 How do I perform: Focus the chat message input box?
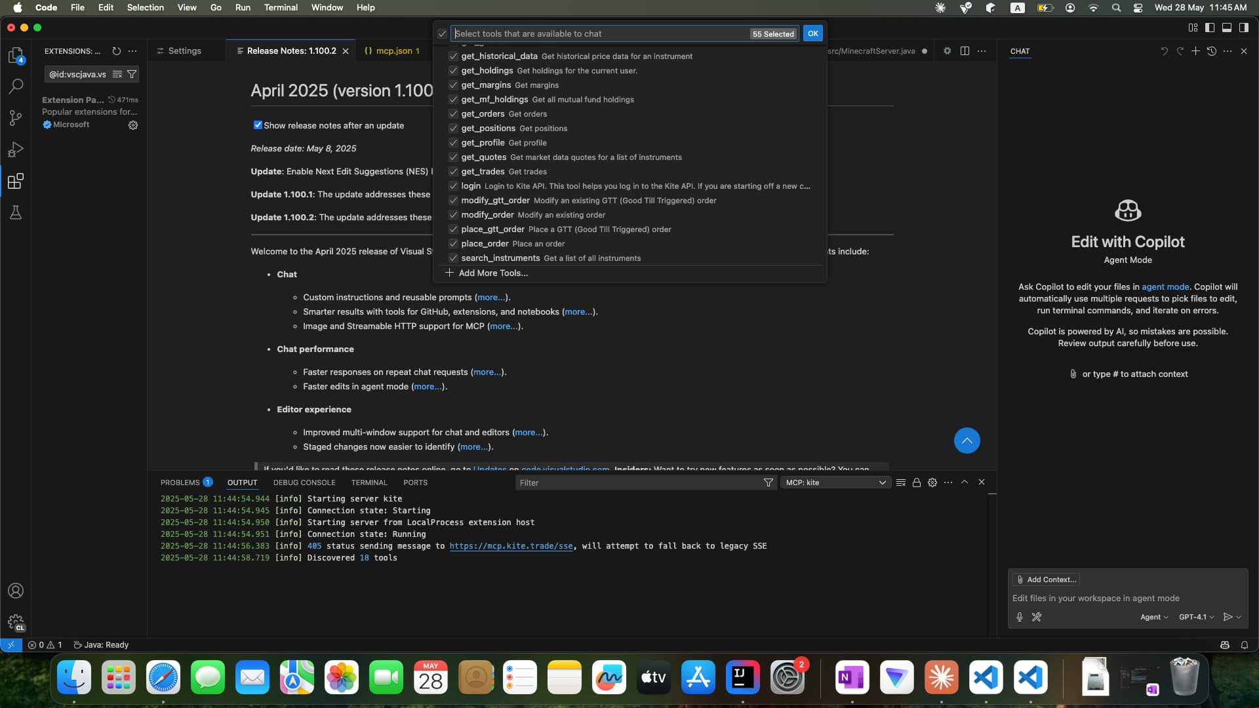click(x=1127, y=598)
